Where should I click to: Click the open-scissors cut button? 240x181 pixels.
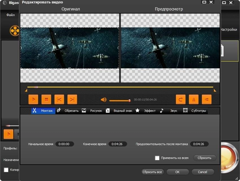[59, 99]
